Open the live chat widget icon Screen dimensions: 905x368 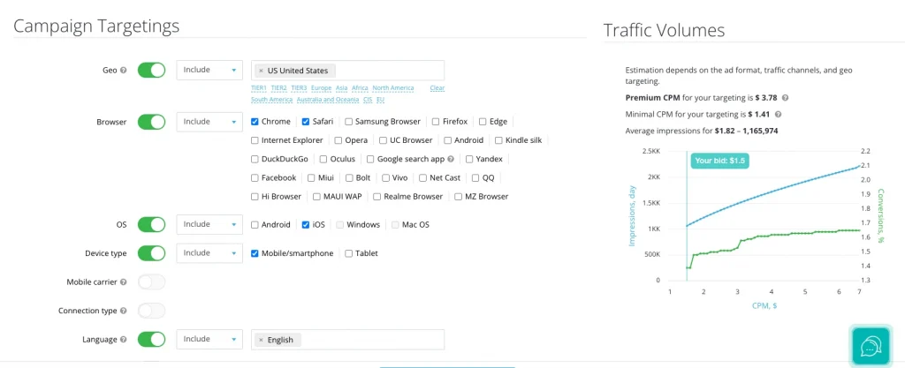click(871, 346)
